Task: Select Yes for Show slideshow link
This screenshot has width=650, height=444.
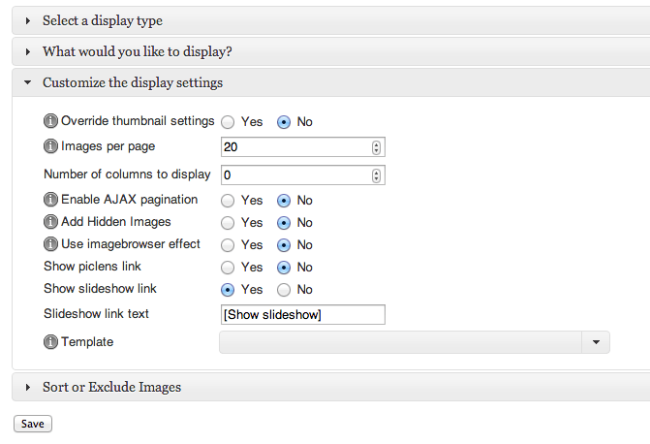Action: pyautogui.click(x=228, y=290)
